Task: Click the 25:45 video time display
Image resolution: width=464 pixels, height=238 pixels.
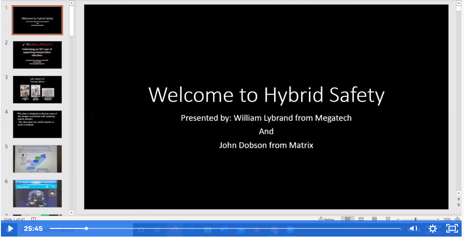Action: pos(33,228)
